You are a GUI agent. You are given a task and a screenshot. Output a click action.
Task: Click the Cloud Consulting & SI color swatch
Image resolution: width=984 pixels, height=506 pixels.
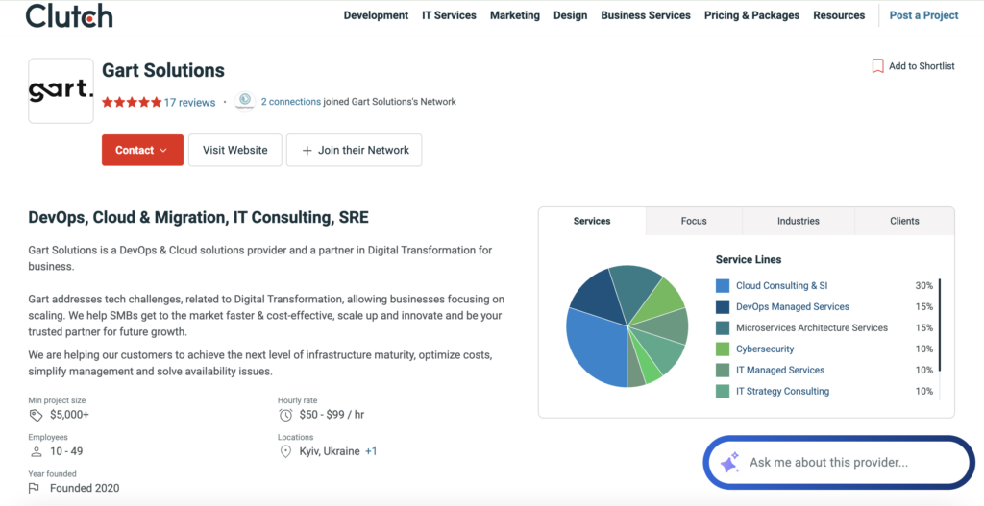click(723, 286)
